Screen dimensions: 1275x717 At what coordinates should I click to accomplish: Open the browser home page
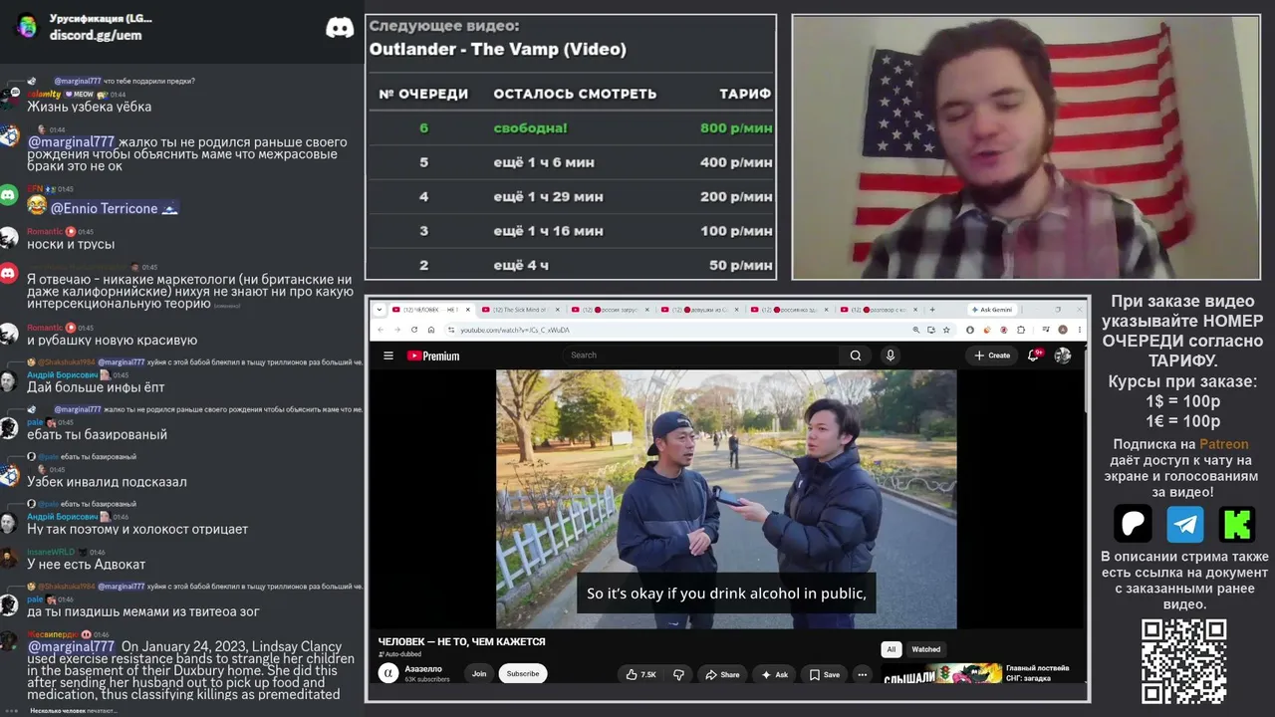coord(431,330)
